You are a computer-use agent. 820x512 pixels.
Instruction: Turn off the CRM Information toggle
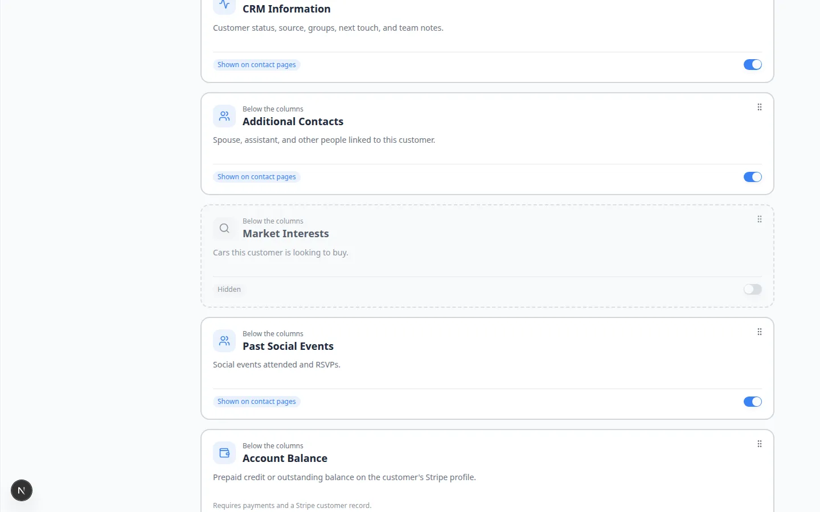(753, 65)
